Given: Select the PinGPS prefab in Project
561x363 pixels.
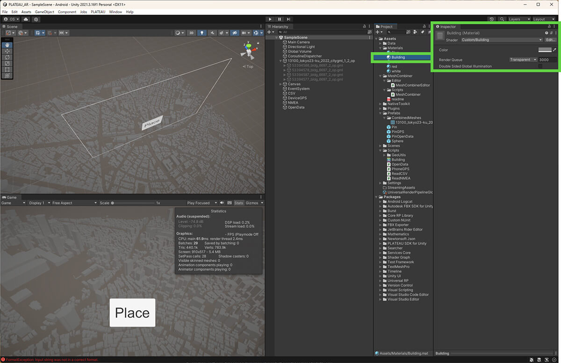Looking at the screenshot, I should click(x=397, y=132).
